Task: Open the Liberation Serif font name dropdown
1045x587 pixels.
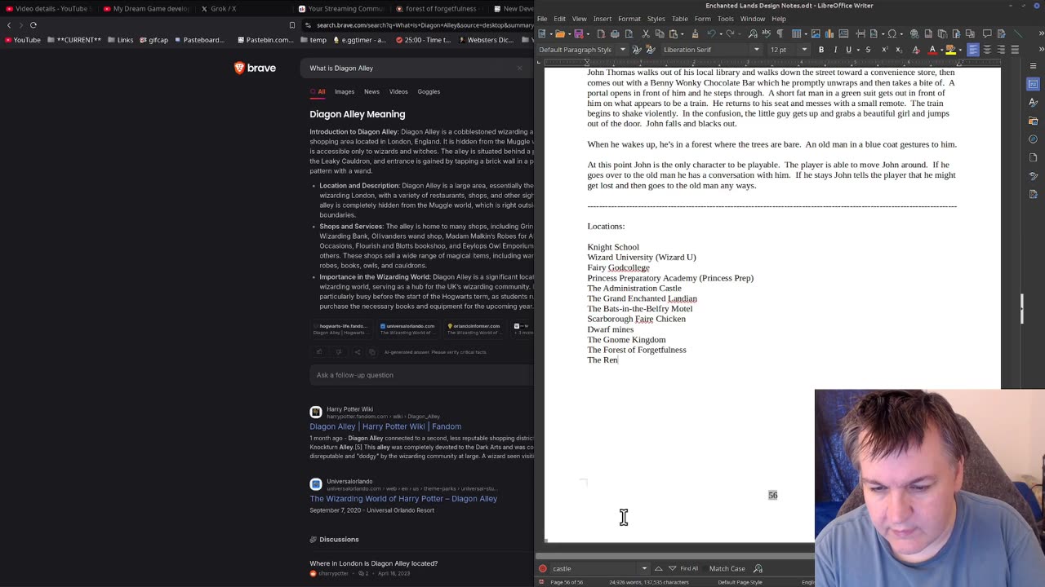Action: 757,50
